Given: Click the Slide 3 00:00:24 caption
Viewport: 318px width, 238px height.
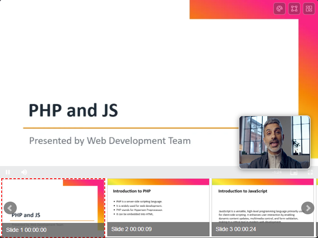Looking at the screenshot, I should click(236, 229).
